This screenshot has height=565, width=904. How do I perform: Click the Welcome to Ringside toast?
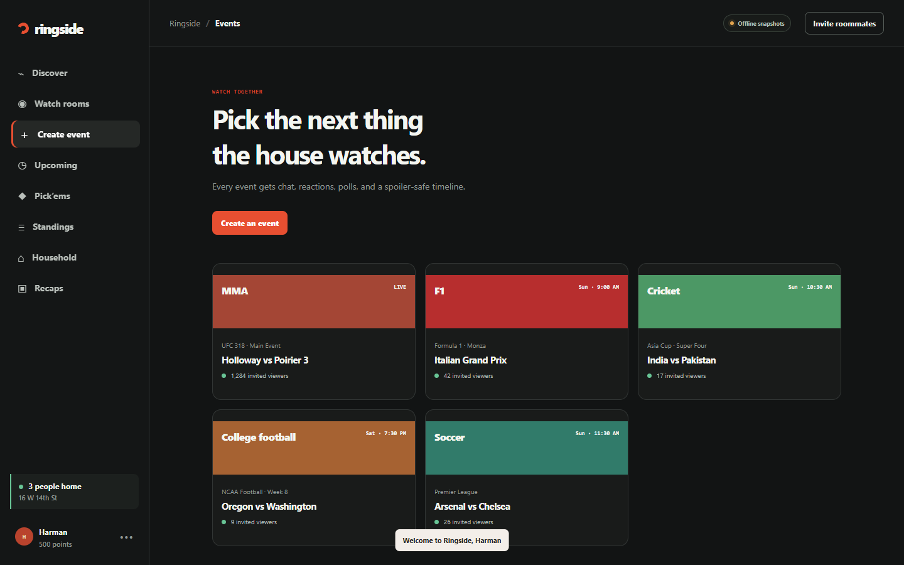(452, 541)
